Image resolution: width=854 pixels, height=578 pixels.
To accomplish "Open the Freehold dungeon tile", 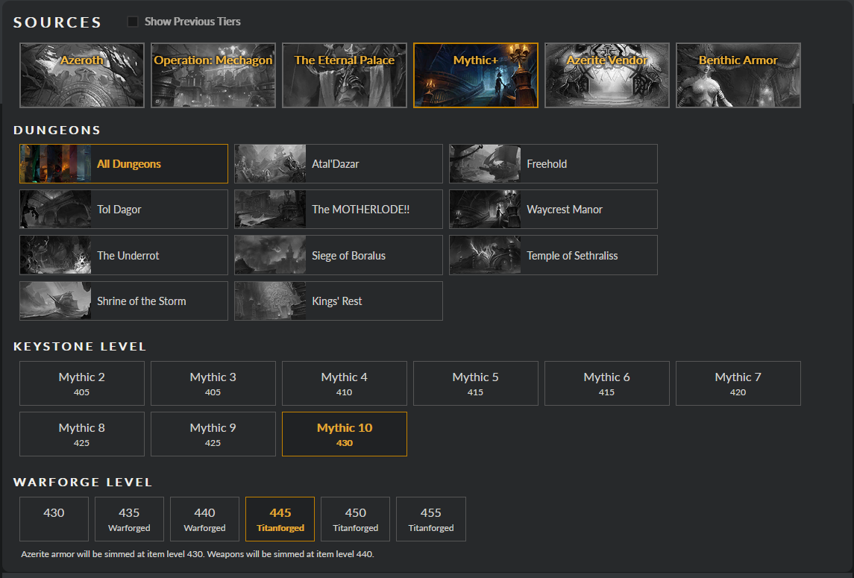I will pos(553,163).
